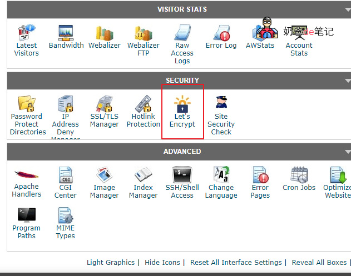Open SSH/Shell Access
Image resolution: width=351 pixels, height=276 pixels.
pyautogui.click(x=182, y=183)
